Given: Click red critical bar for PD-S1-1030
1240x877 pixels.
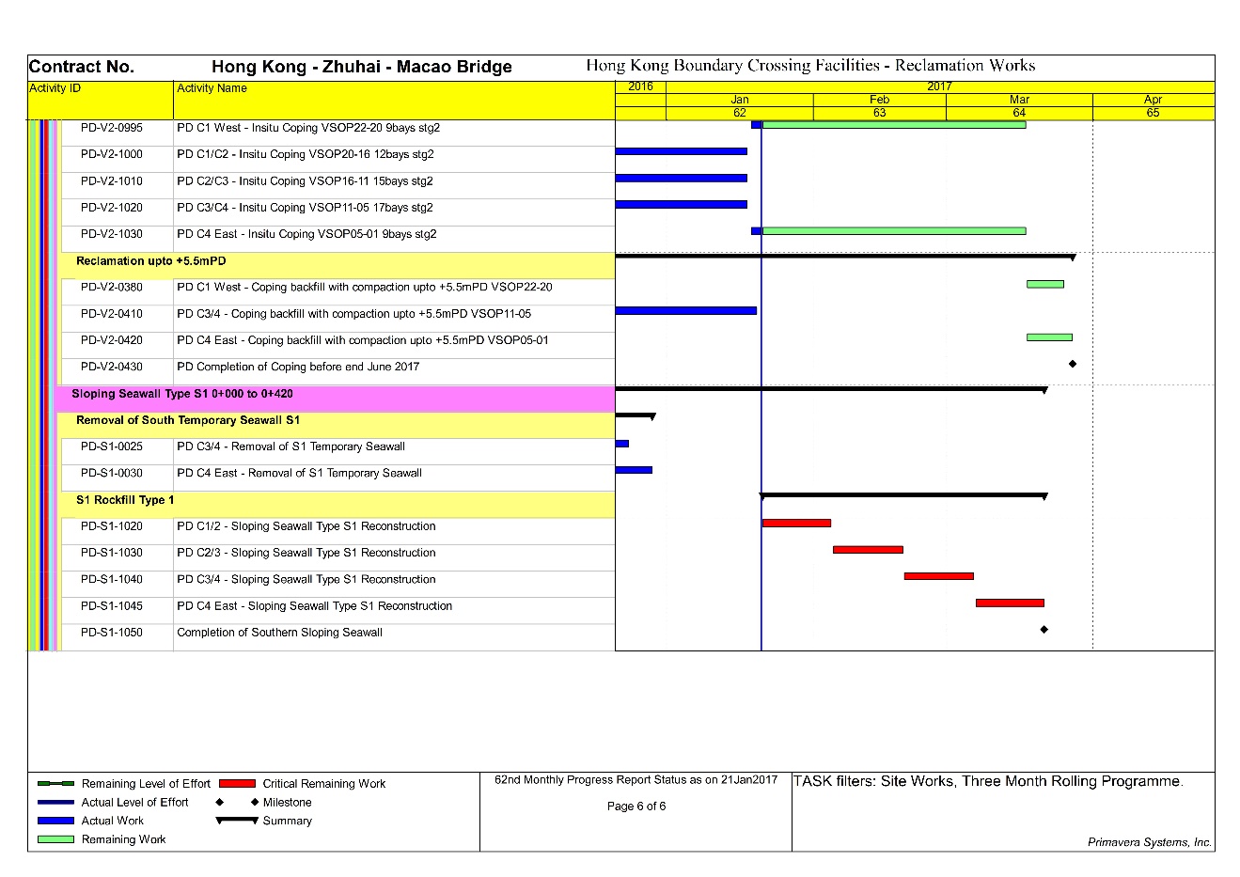Looking at the screenshot, I should click(x=868, y=549).
